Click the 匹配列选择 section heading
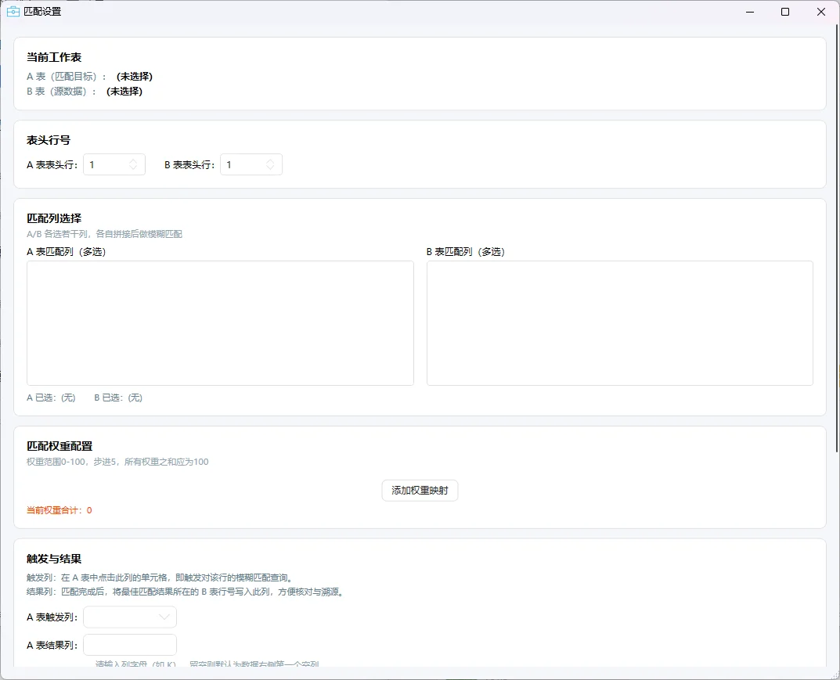The image size is (840, 680). point(54,218)
